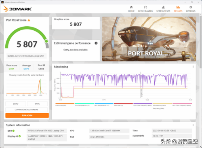
Task: Click the Port Royal benchmark preview image
Action: point(149,39)
